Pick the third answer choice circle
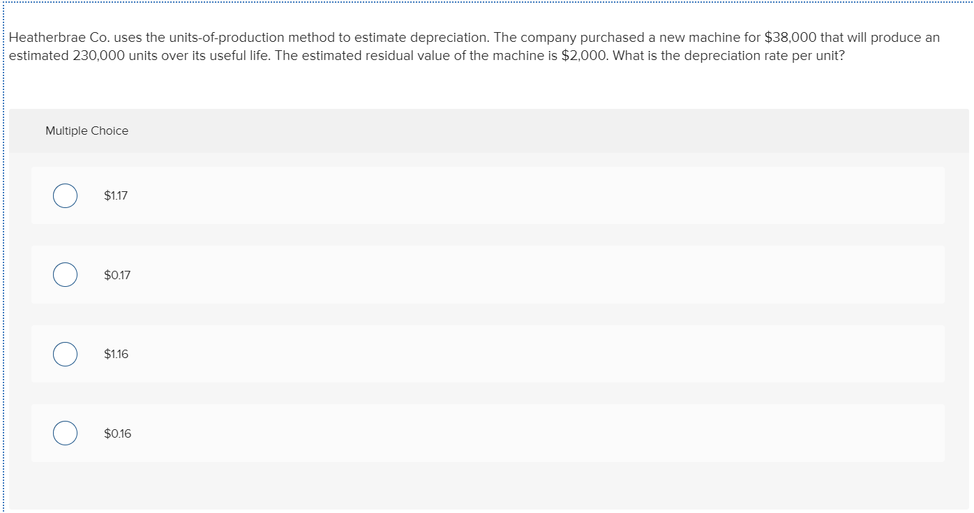Screen dimensions: 974x513 pos(65,354)
